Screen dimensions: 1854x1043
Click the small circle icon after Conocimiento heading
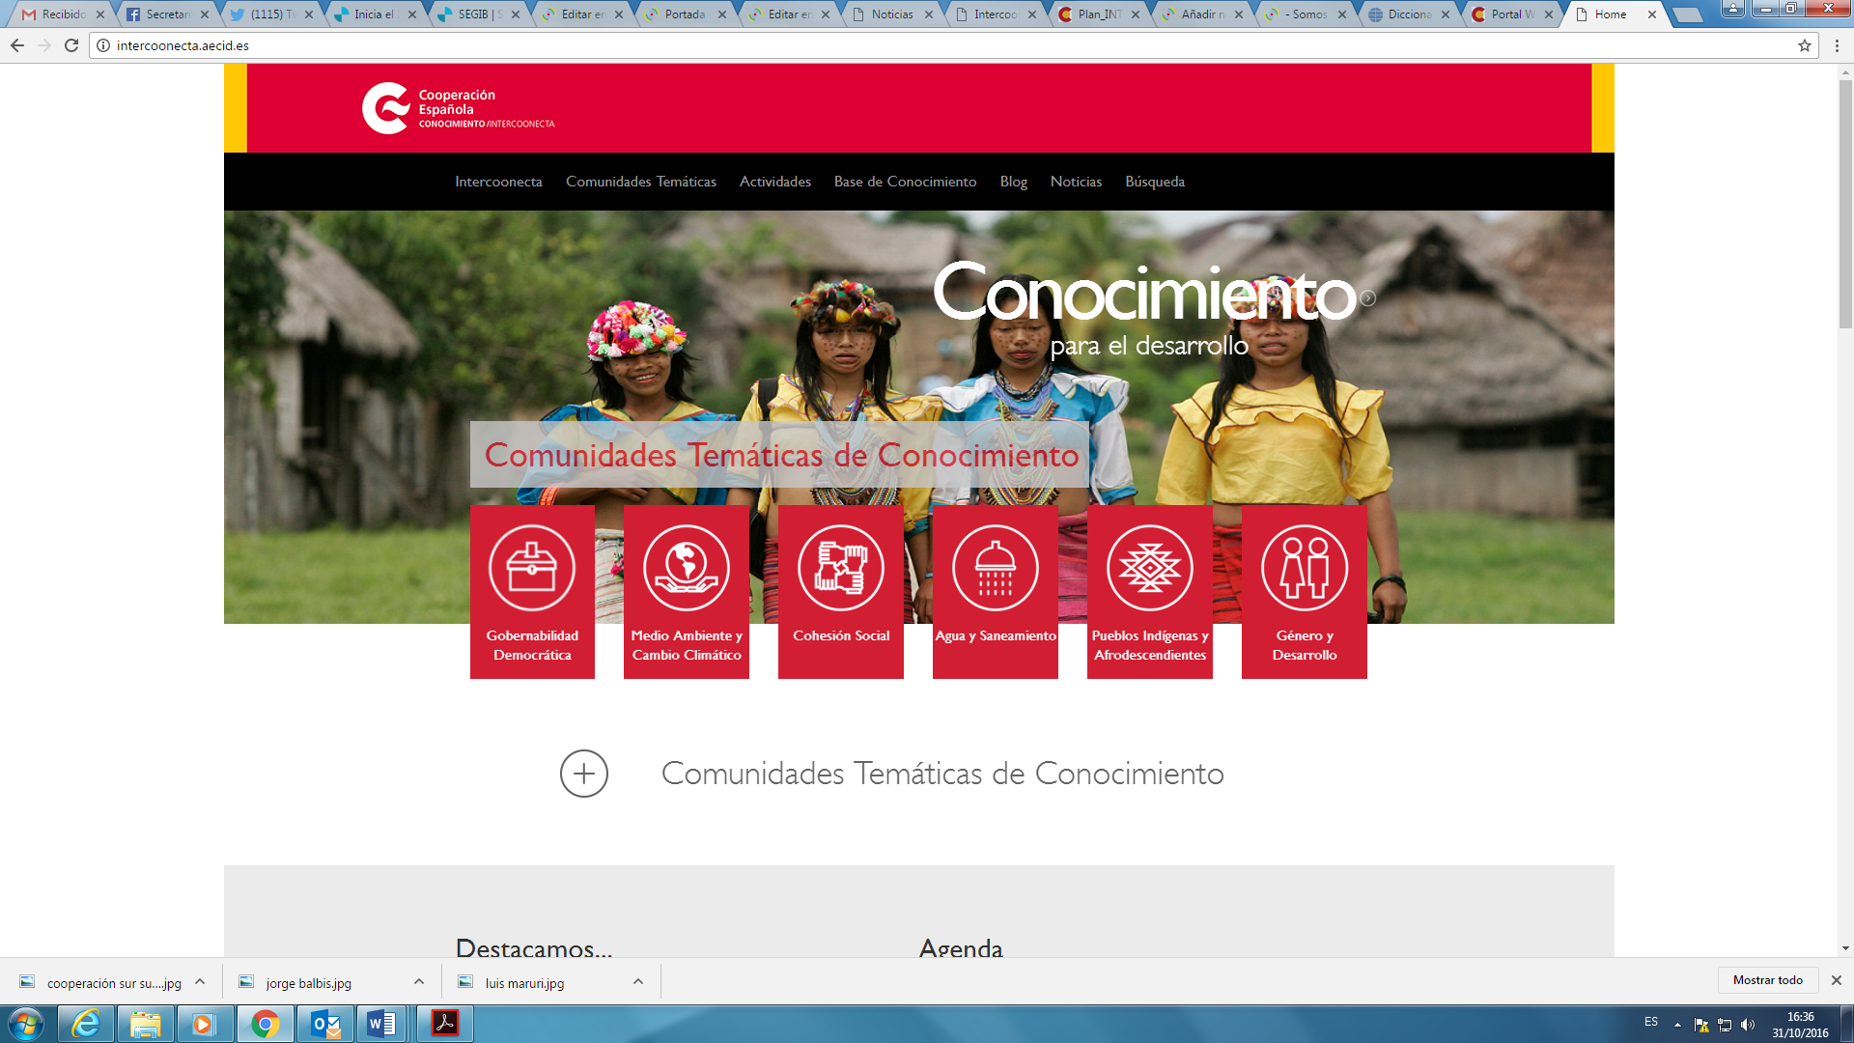coord(1367,298)
